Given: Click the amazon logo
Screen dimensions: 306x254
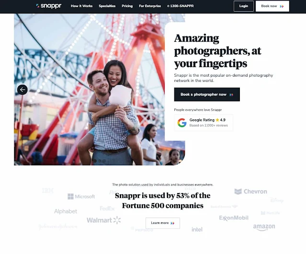Looking at the screenshot, I should (264, 227).
